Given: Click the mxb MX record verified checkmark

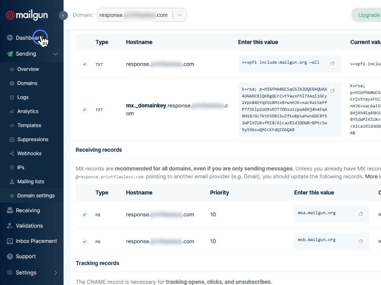Looking at the screenshot, I should point(84,241).
